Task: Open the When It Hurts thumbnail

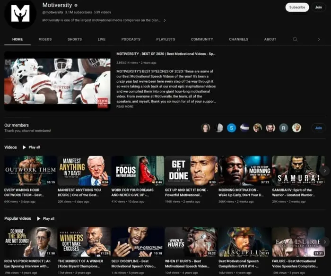Action: (192, 242)
